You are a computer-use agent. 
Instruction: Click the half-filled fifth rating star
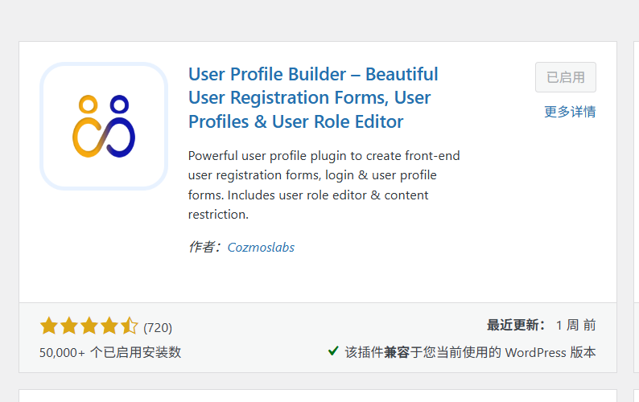click(x=129, y=326)
